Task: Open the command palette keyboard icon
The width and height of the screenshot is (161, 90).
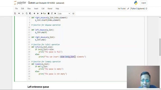Action: pyautogui.click(x=73, y=13)
